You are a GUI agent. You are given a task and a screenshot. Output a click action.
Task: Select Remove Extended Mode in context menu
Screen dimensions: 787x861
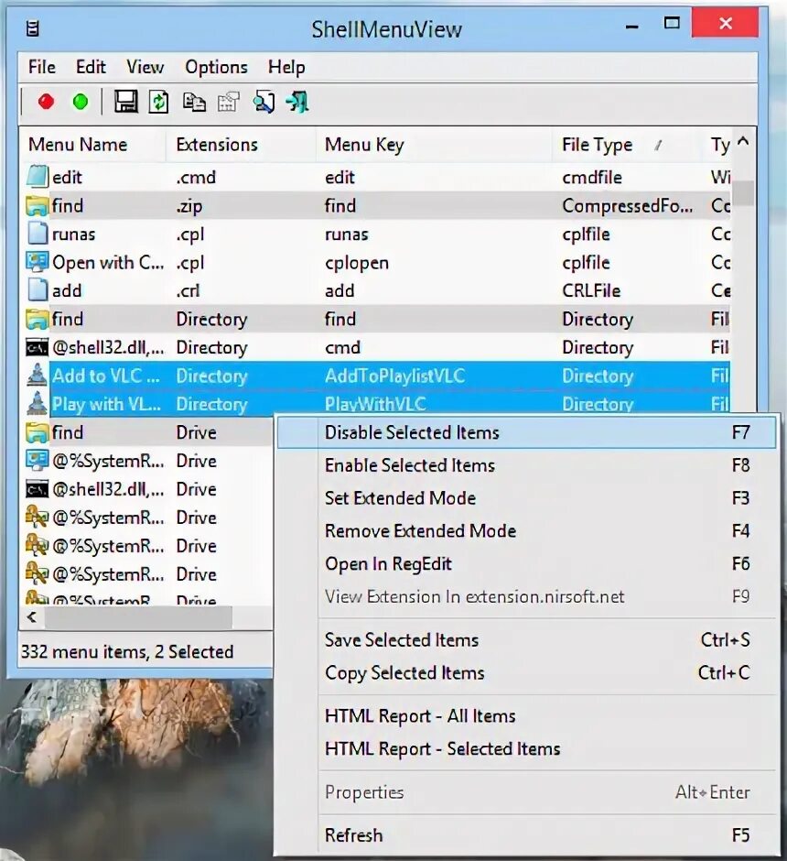tap(526, 531)
